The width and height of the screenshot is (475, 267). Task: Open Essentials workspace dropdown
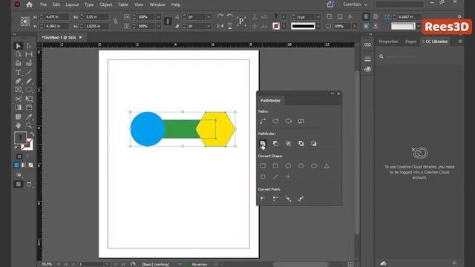point(355,4)
